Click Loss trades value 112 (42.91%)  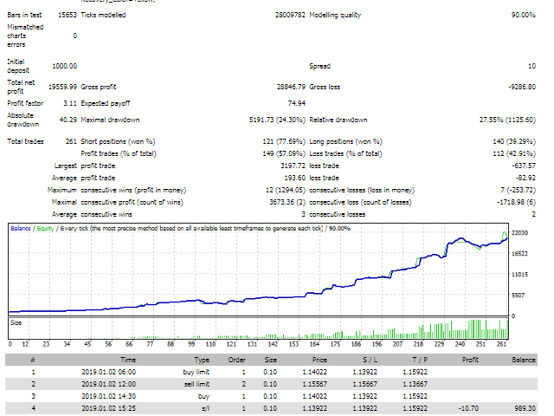pos(514,154)
